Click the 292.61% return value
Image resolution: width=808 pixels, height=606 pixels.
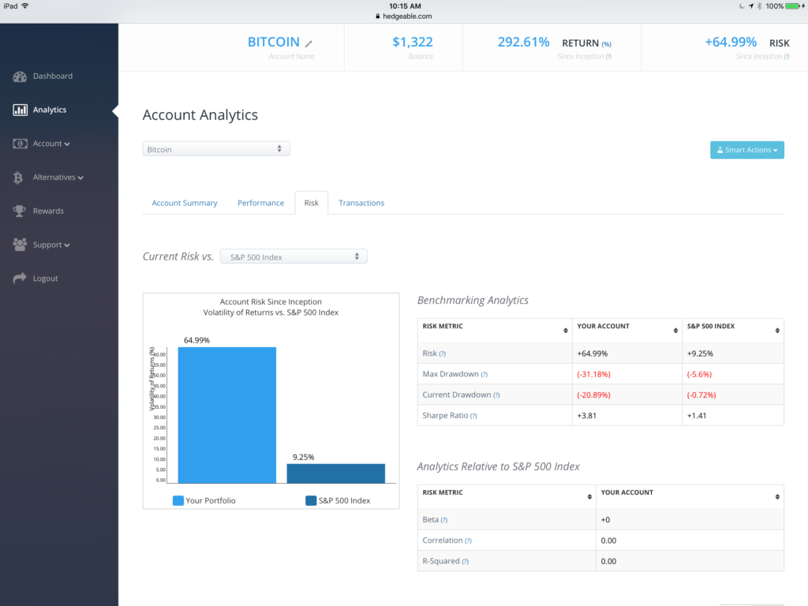[524, 42]
